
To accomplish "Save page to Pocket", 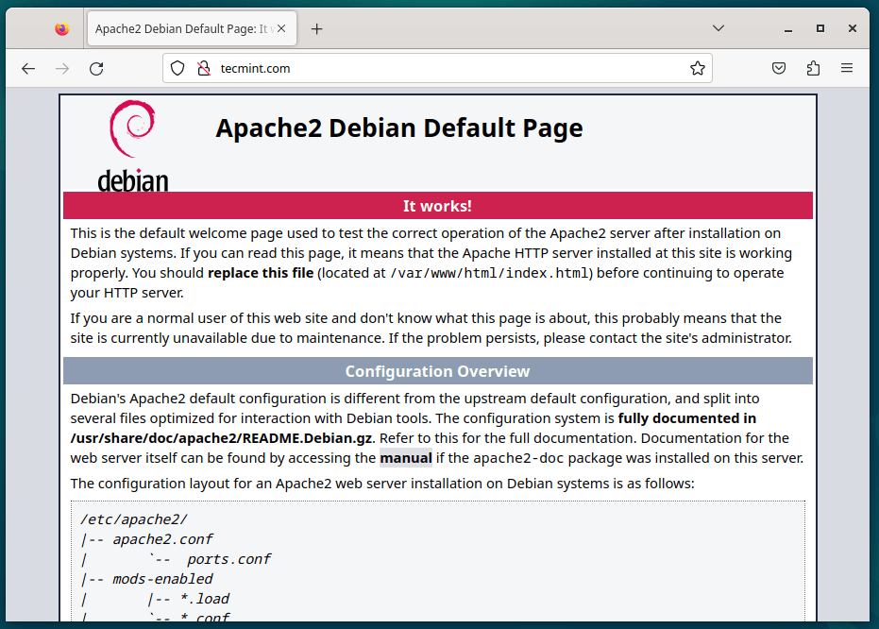I will click(x=779, y=68).
